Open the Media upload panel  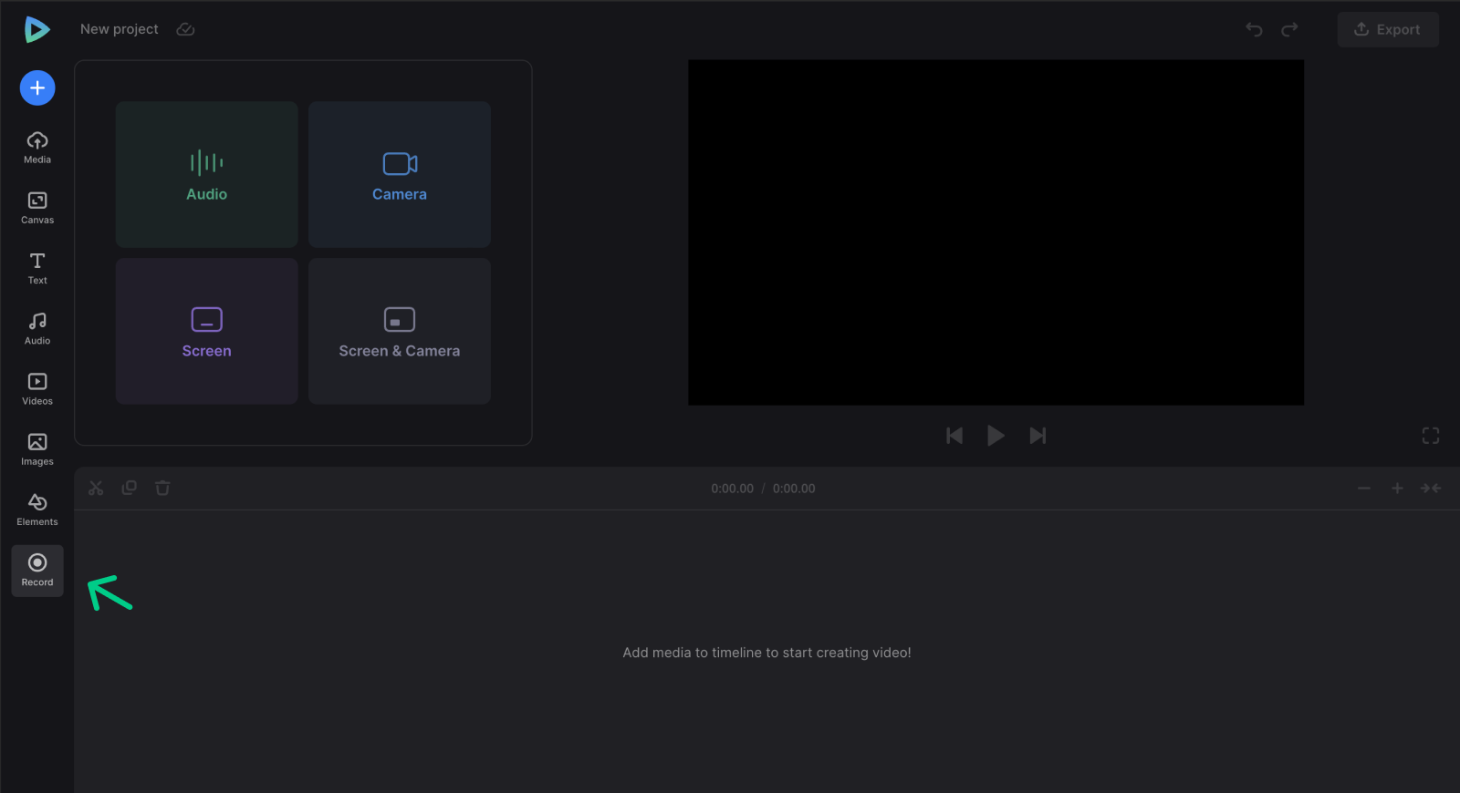pyautogui.click(x=37, y=148)
